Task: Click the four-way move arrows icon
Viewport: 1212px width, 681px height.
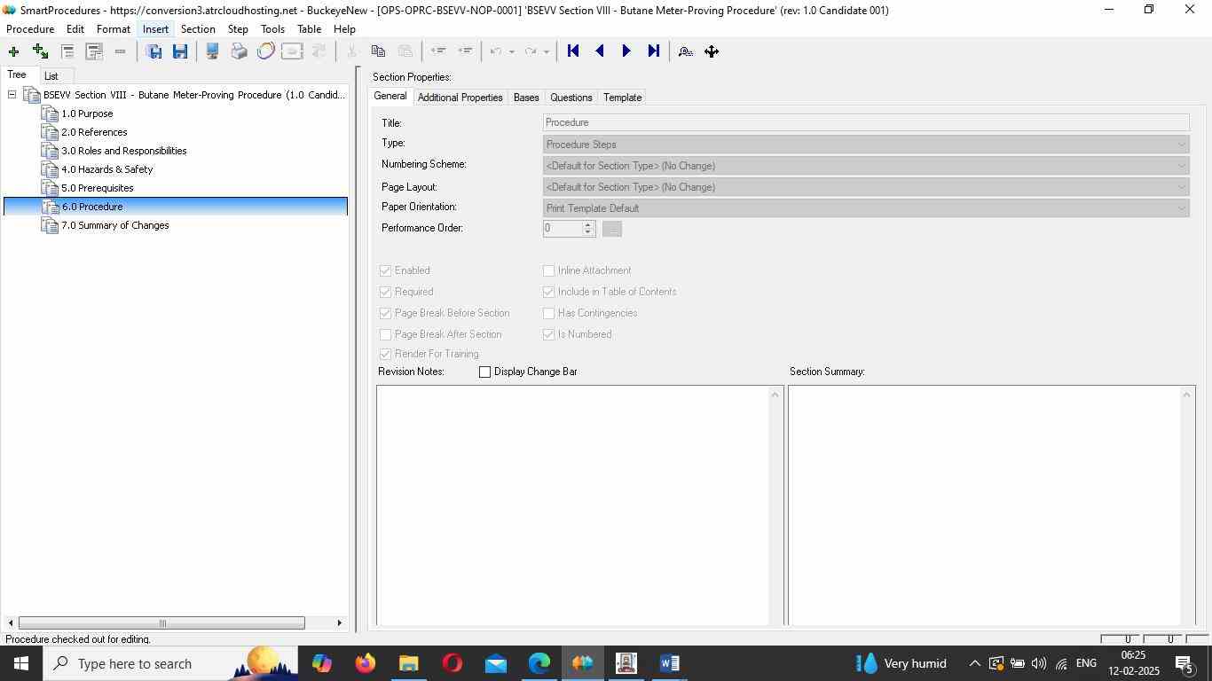Action: click(712, 51)
